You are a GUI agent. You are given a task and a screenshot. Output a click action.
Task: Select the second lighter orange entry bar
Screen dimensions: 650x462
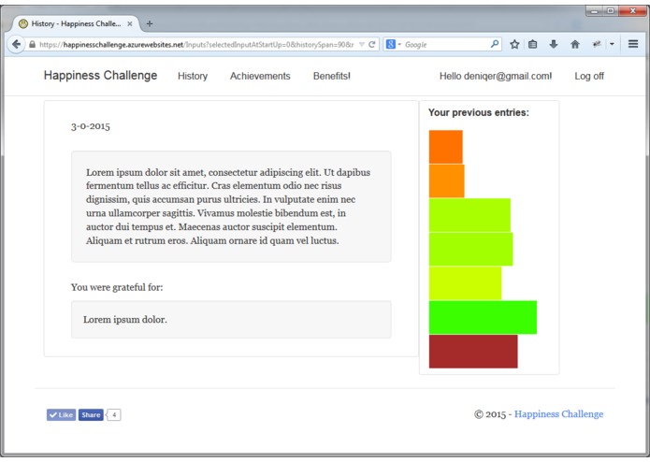pyautogui.click(x=446, y=181)
